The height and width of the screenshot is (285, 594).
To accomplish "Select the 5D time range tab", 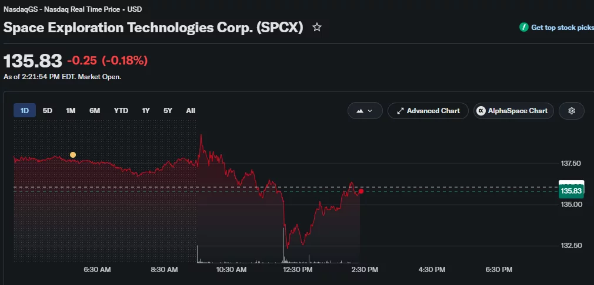I will point(48,111).
